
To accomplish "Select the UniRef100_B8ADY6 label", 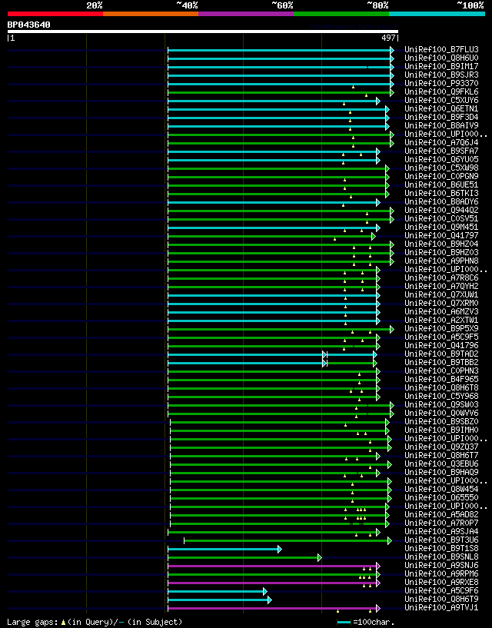I will (441, 202).
